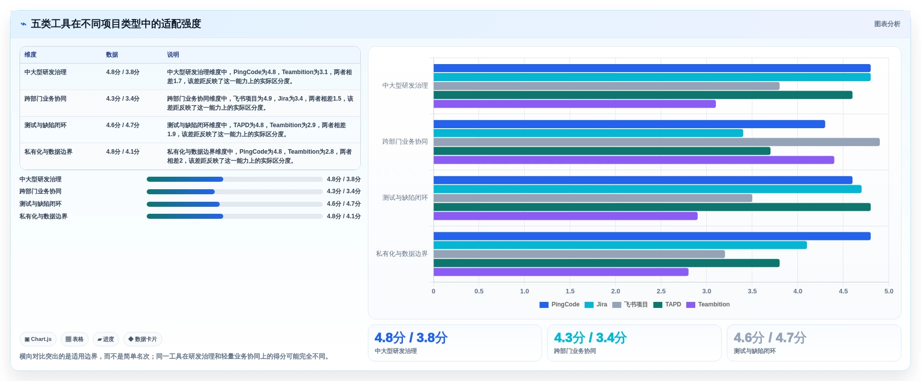Click the 跨部门业务协同 table row label
This screenshot has height=381, width=921.
tap(46, 99)
